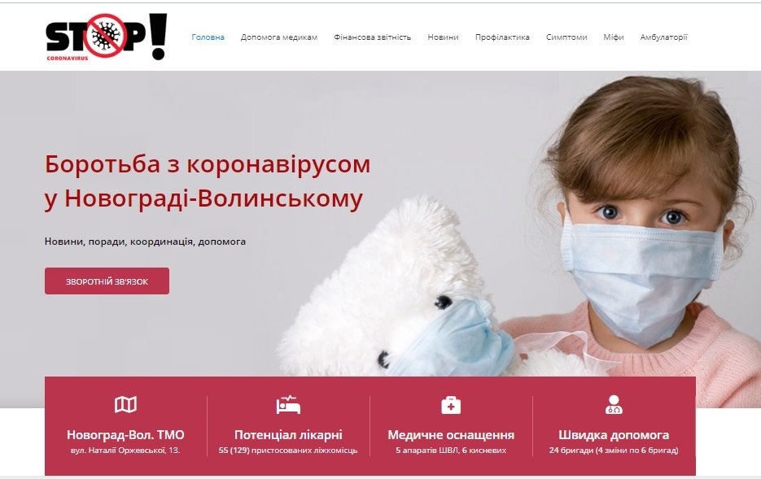Open Допомога медикам page
761x479 pixels.
point(279,37)
